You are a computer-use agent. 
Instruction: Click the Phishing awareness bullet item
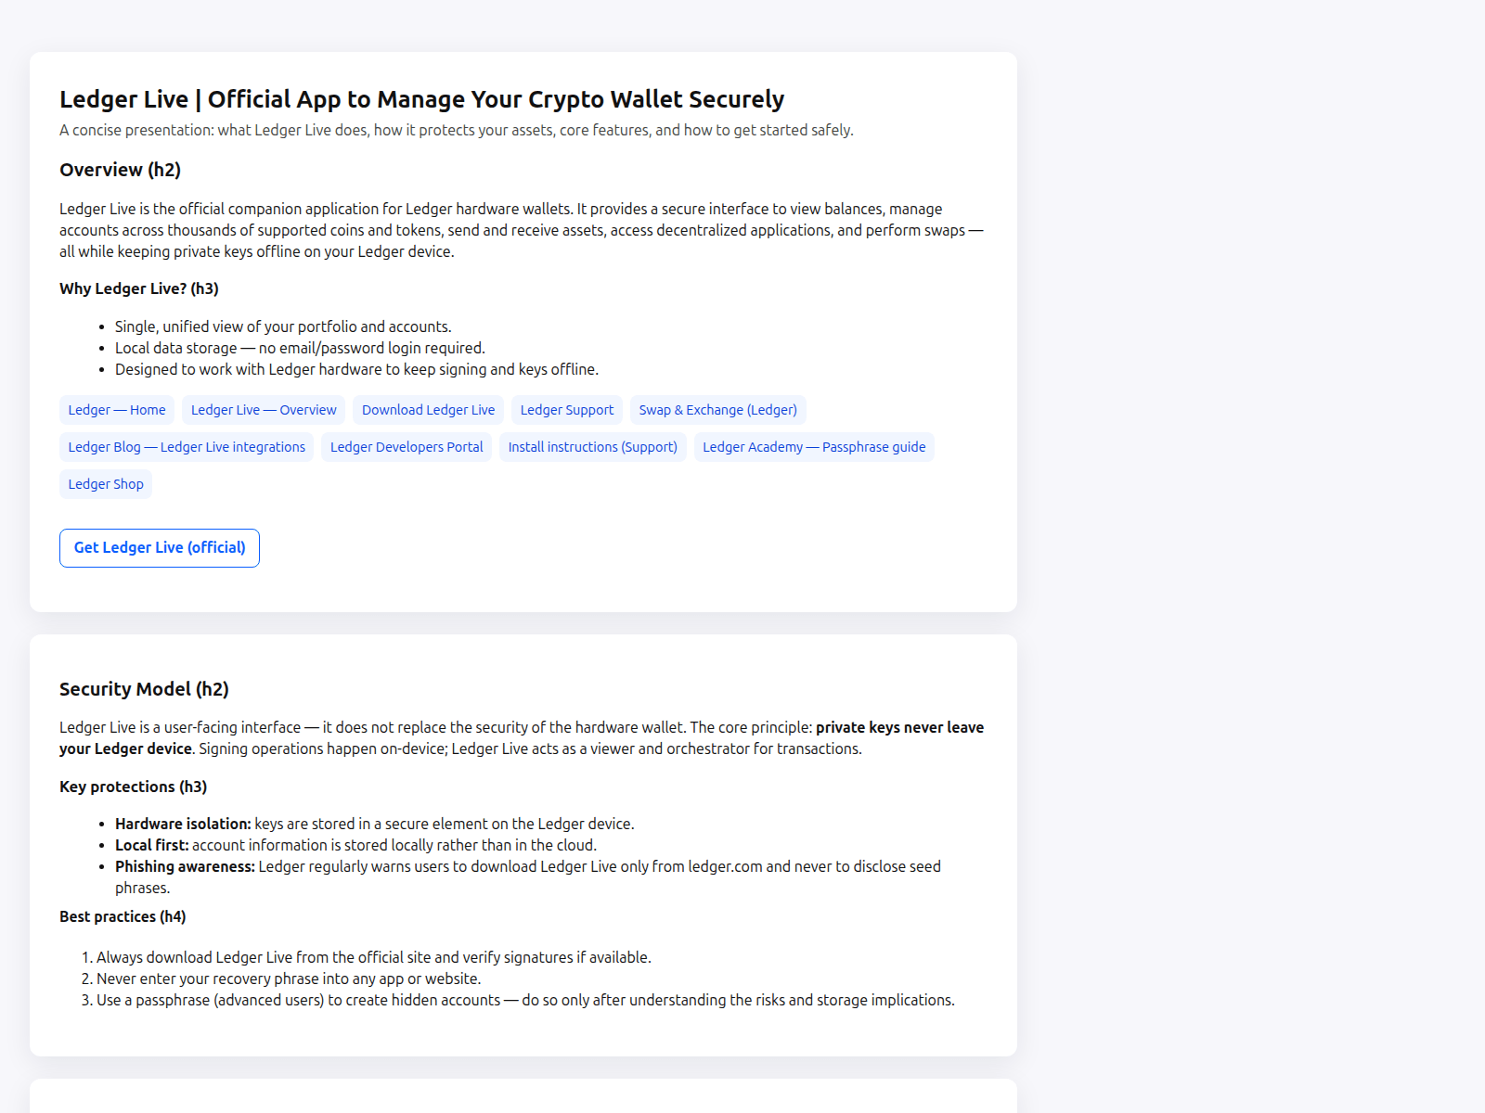(x=527, y=866)
